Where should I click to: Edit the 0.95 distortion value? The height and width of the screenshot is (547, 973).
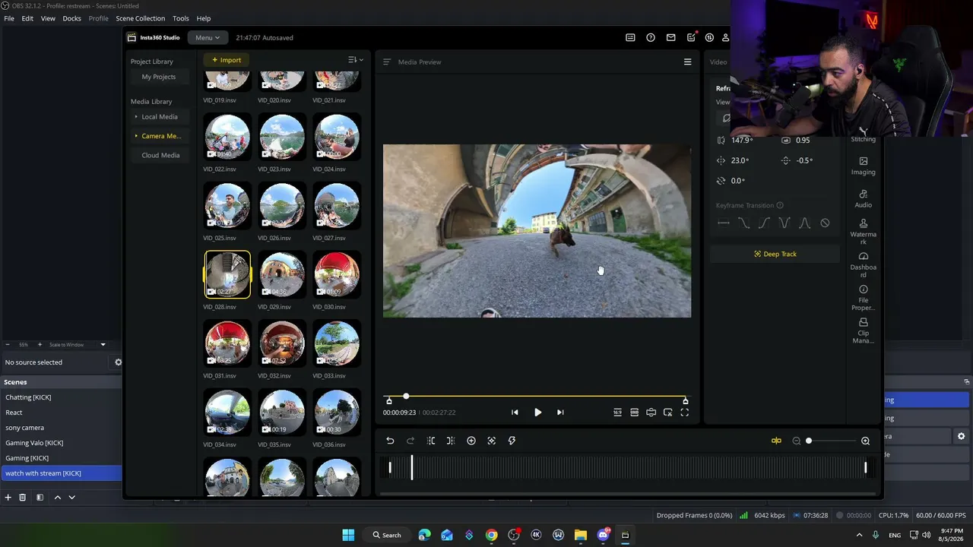803,141
